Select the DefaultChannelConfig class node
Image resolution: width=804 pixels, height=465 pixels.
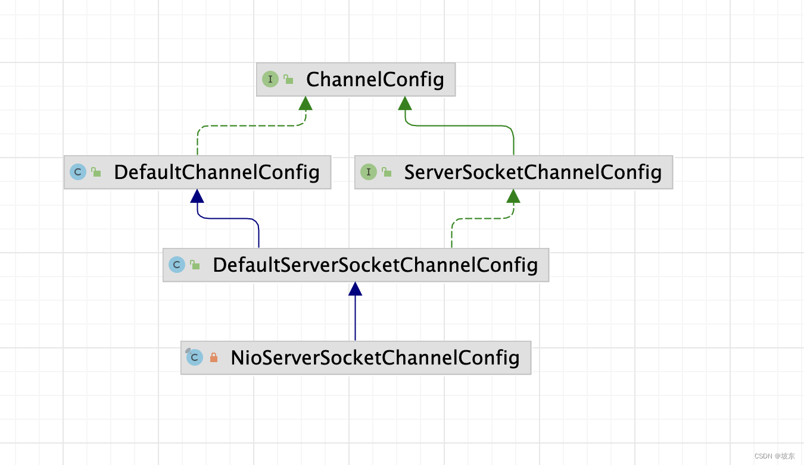pyautogui.click(x=197, y=172)
